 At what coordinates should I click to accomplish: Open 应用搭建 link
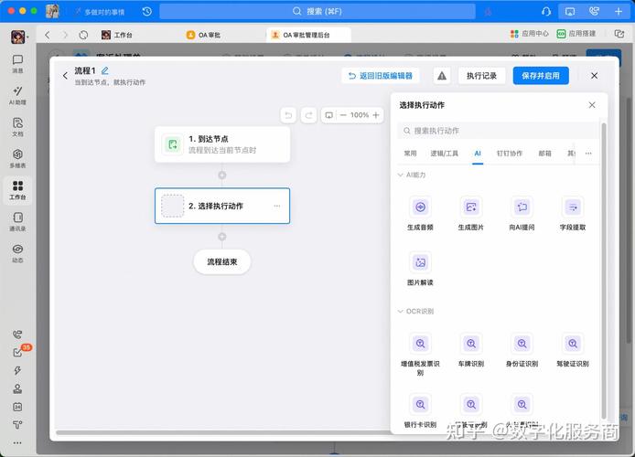coord(576,34)
